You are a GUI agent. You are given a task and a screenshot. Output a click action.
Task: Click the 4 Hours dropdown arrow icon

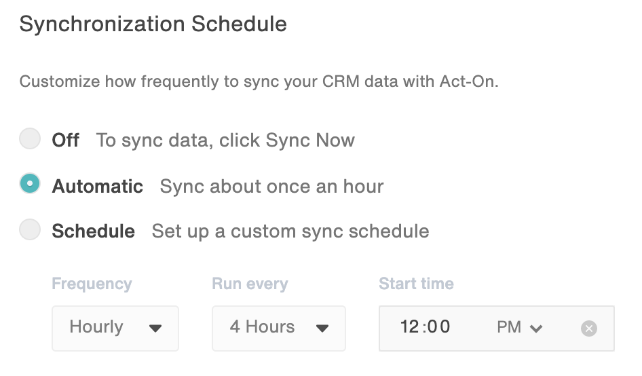coord(322,328)
